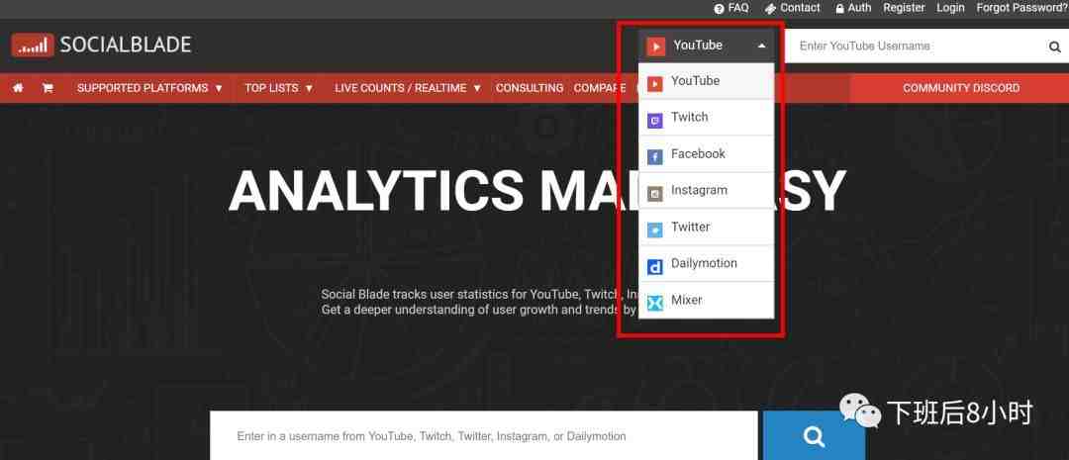Select the Twitch icon in dropdown
The width and height of the screenshot is (1069, 460).
pyautogui.click(x=654, y=121)
